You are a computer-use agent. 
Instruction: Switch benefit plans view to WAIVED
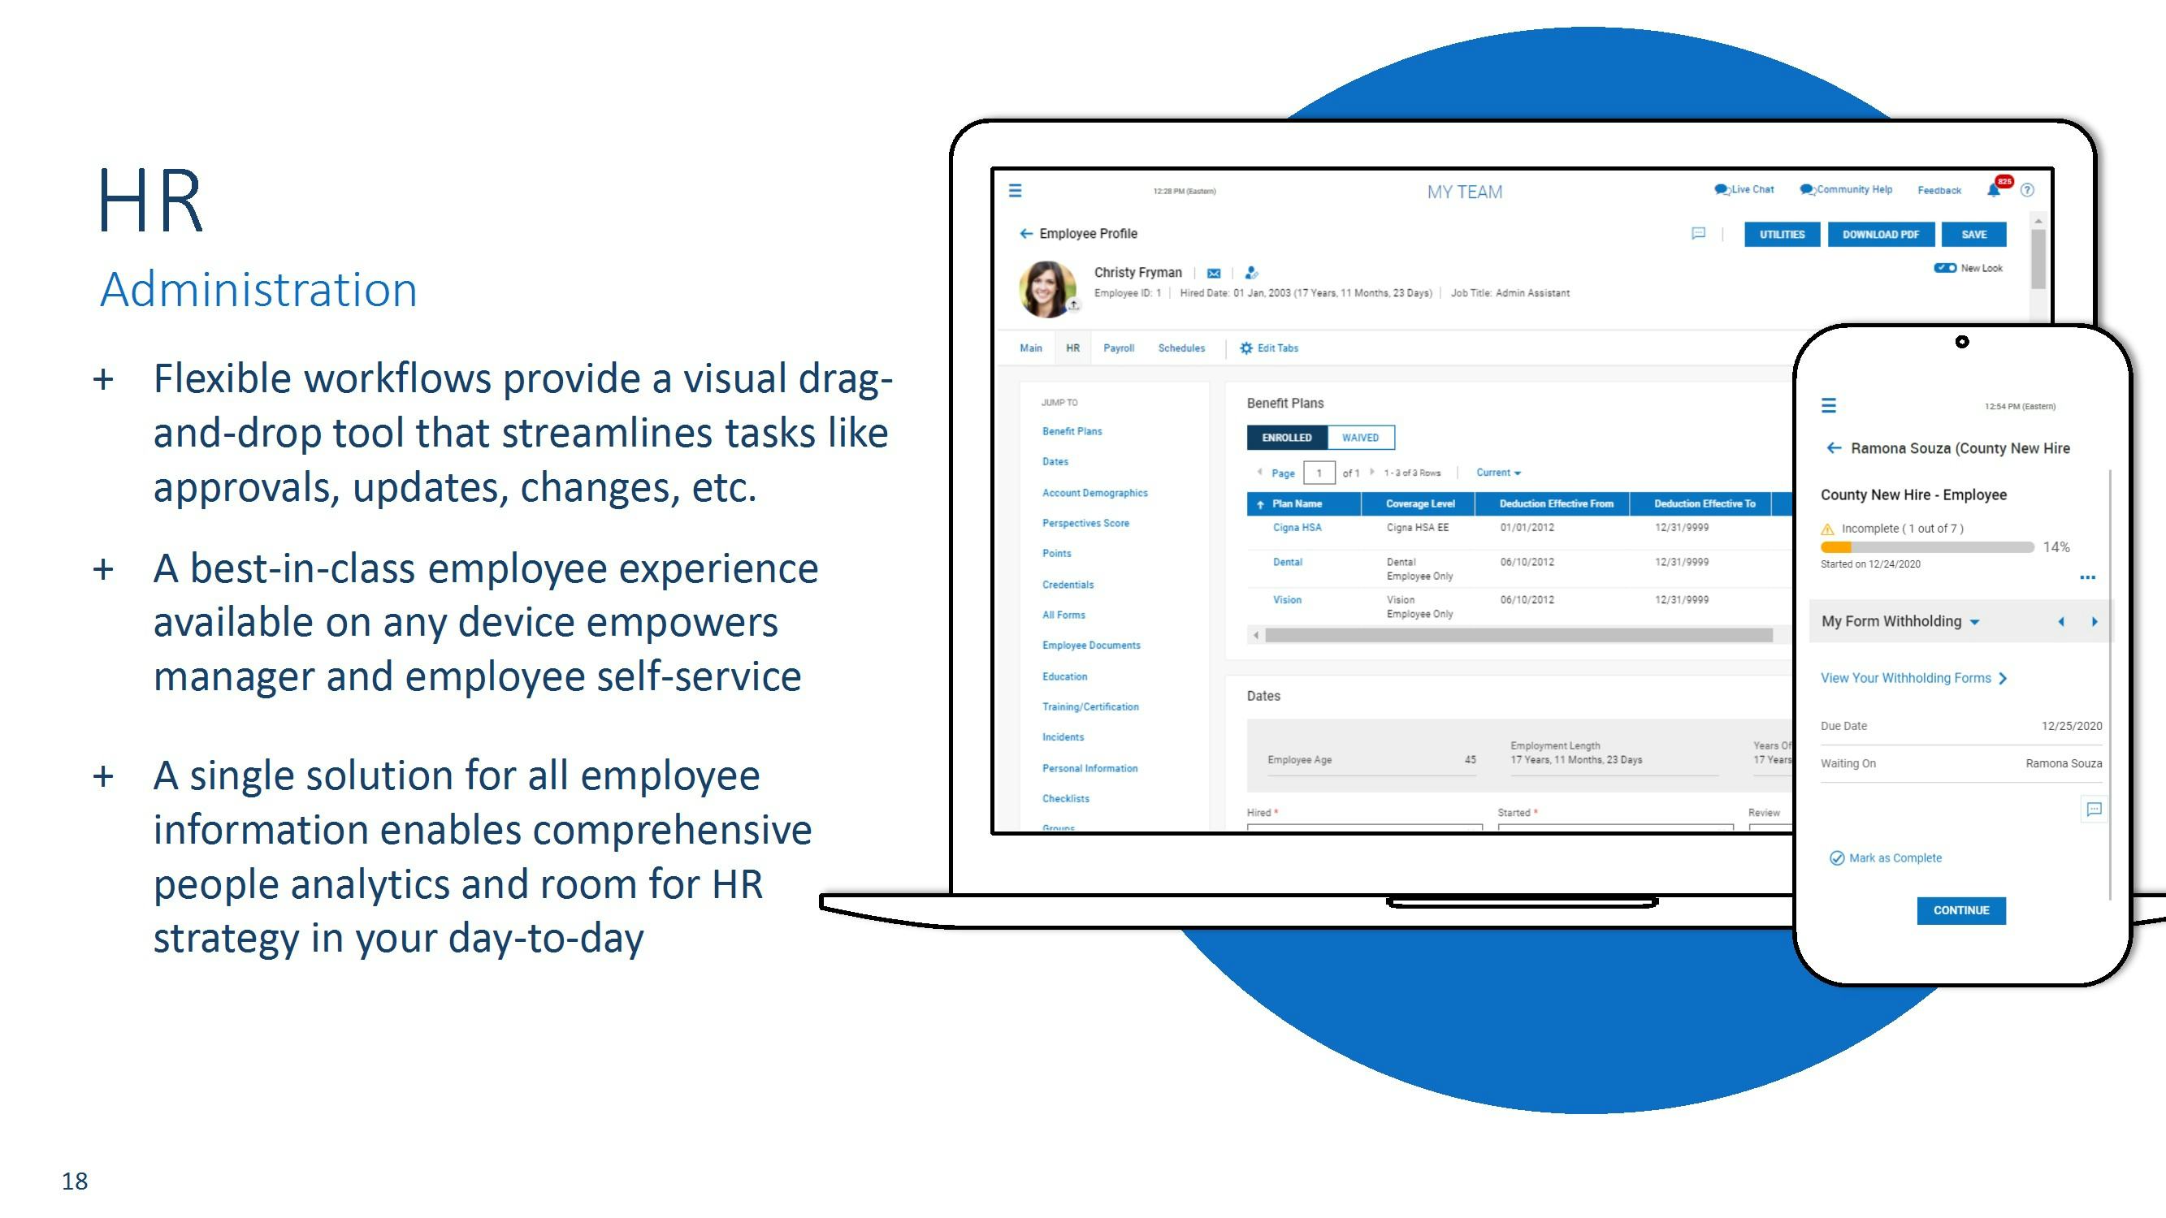[x=1361, y=437]
